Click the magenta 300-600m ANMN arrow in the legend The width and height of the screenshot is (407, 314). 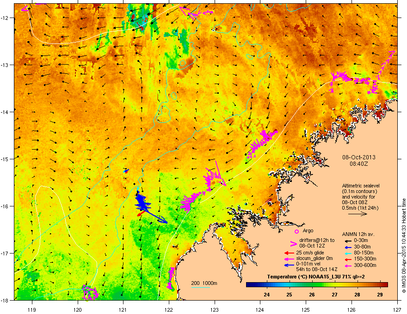pos(348,266)
